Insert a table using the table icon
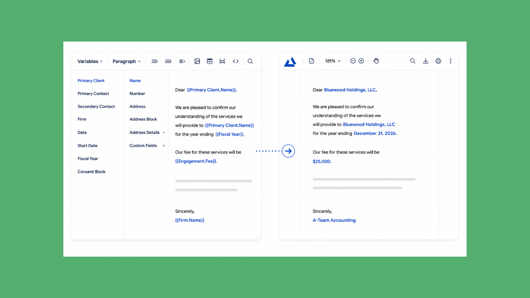Image resolution: width=530 pixels, height=298 pixels. (x=210, y=61)
